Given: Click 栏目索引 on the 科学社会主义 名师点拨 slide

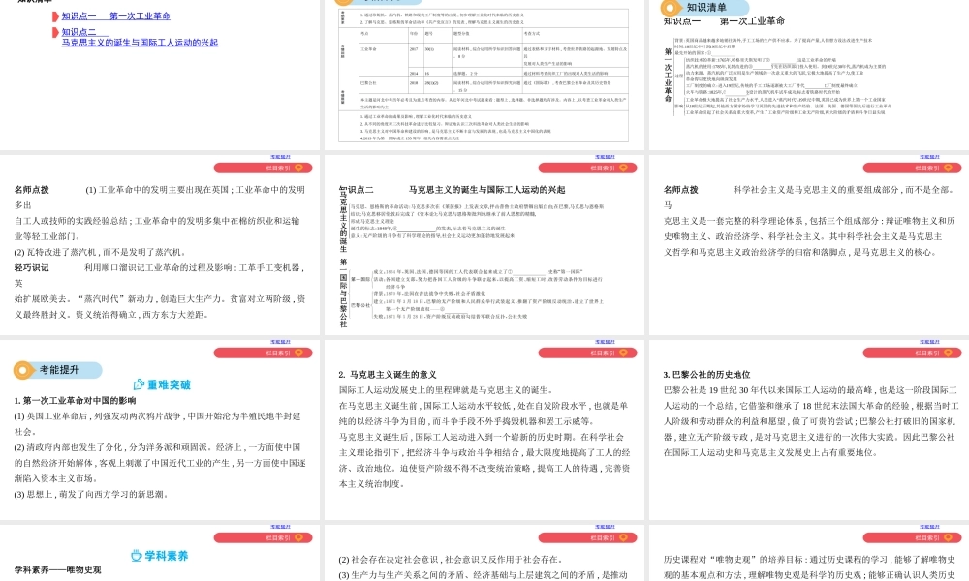Looking at the screenshot, I should pos(912,168).
